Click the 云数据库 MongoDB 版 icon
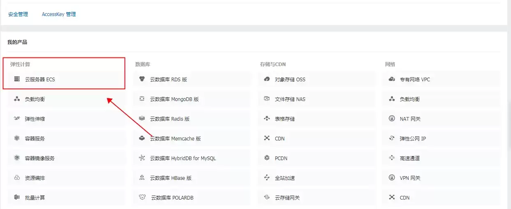The image size is (511, 209). coord(142,99)
